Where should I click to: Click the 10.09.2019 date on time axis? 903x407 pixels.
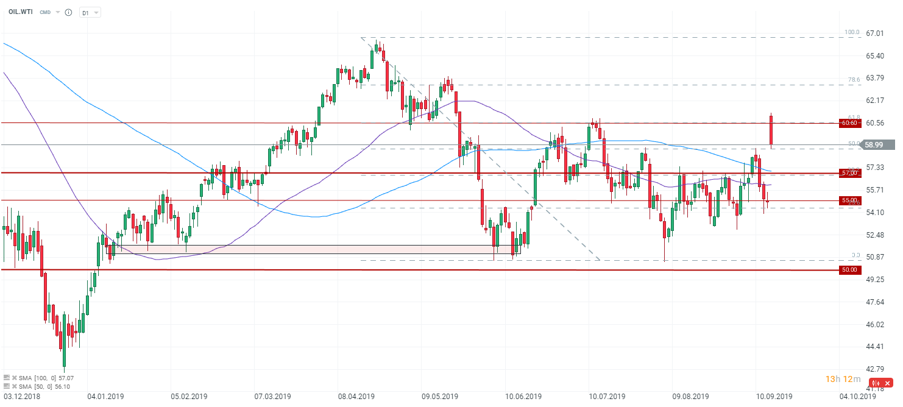click(x=771, y=396)
